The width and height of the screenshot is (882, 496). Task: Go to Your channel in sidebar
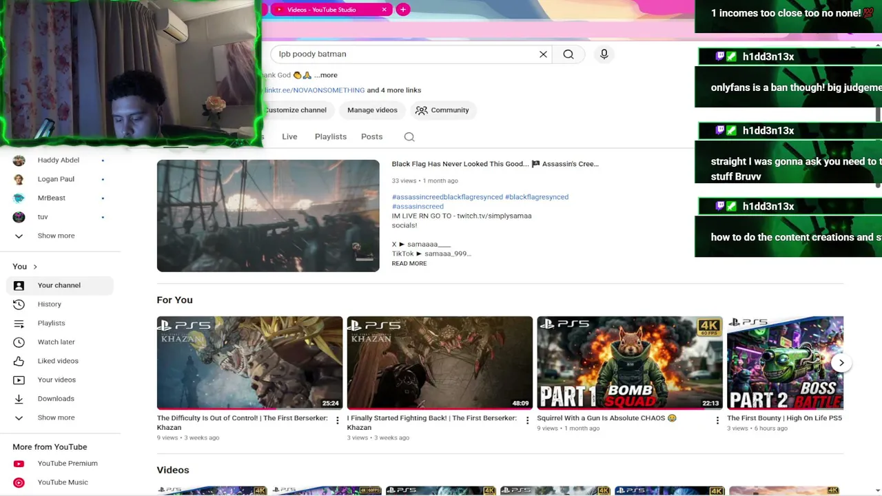(60, 285)
